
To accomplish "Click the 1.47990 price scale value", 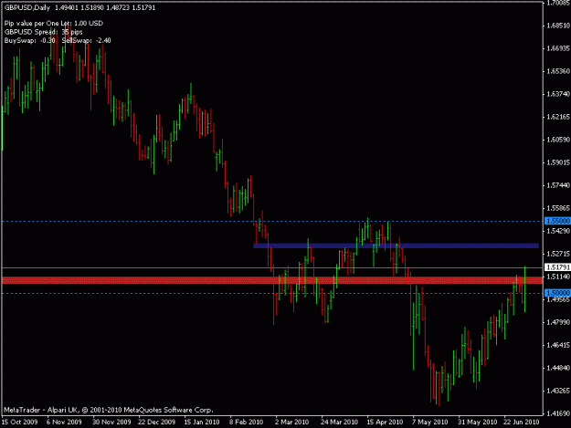I will click(x=558, y=322).
